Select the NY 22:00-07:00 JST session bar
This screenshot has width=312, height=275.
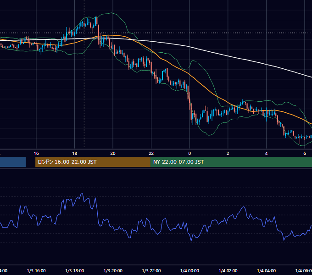[x=231, y=162]
